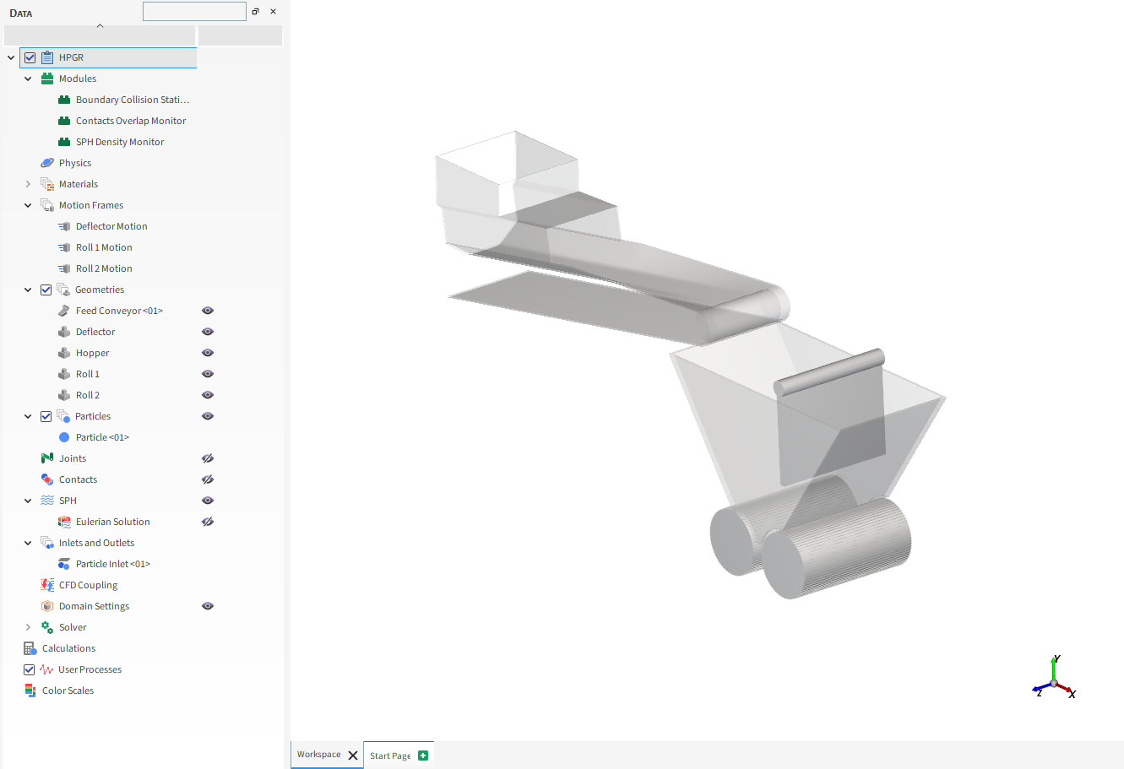Open the Joints icon

(x=47, y=458)
